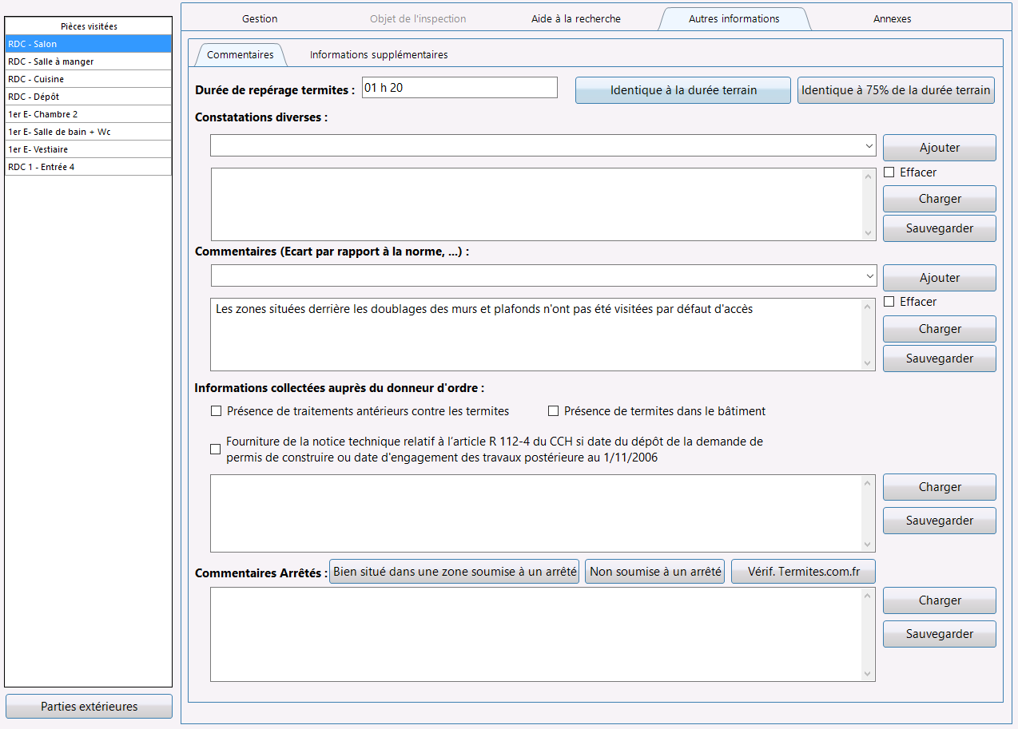This screenshot has width=1018, height=729.
Task: Open the Annexes tab
Action: [x=892, y=18]
